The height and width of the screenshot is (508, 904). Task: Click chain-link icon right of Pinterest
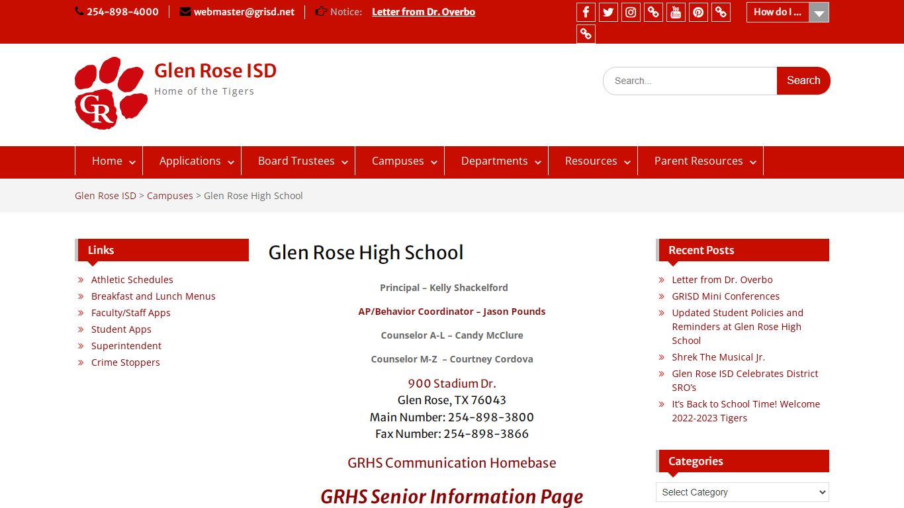click(721, 12)
